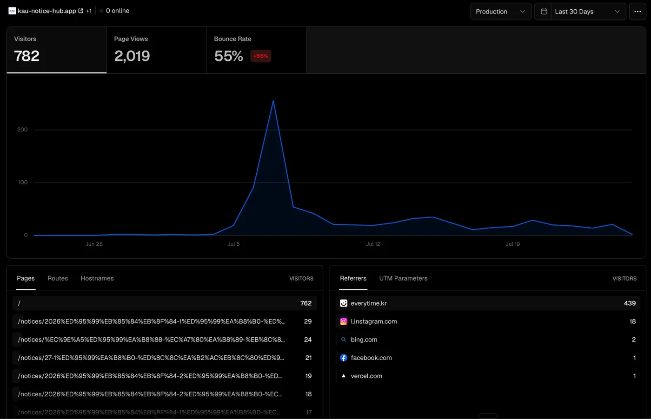Screen dimensions: 651x419
Task: Click the +55% bounce rate change badge
Action: (x=261, y=56)
